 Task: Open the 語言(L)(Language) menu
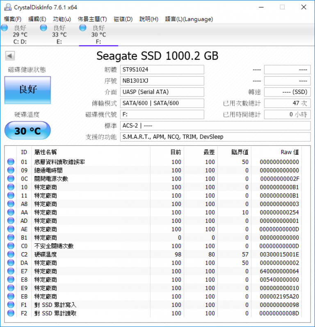[x=189, y=19]
